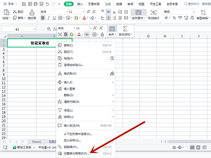The width and height of the screenshot is (211, 158).
Task: Click the Redo arrow icon
Action: point(53,4)
